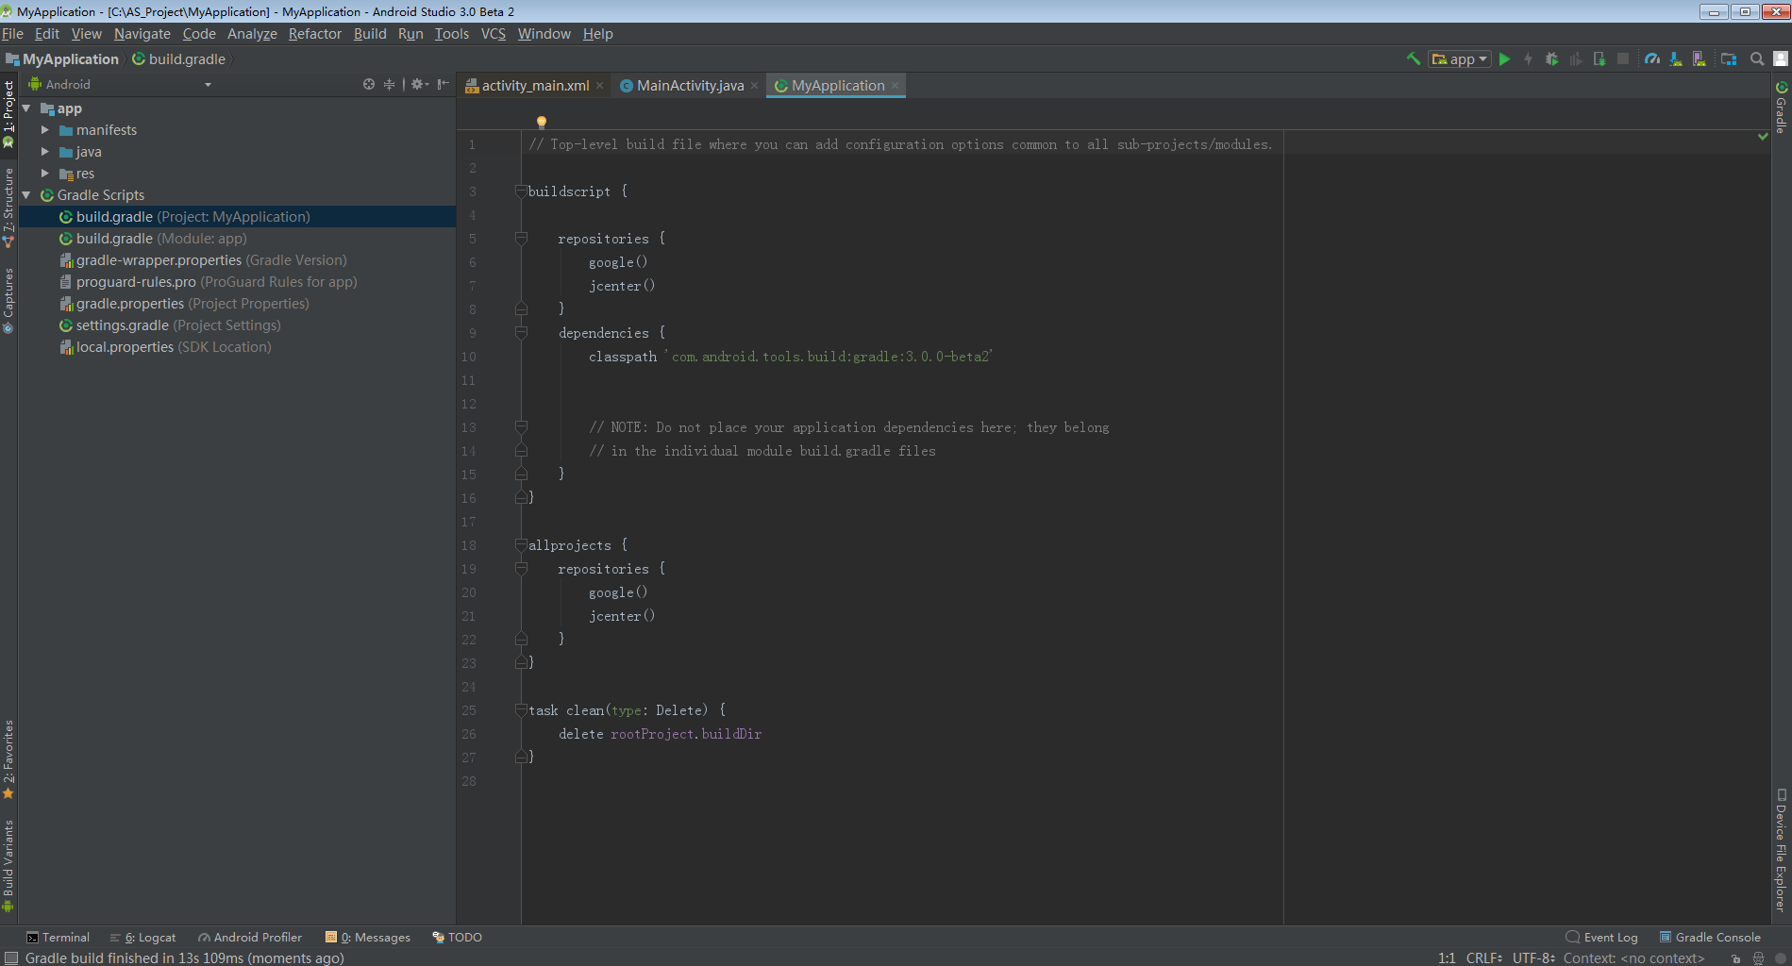Start debugging with the Debug app icon
Image resolution: width=1792 pixels, height=966 pixels.
click(x=1552, y=58)
